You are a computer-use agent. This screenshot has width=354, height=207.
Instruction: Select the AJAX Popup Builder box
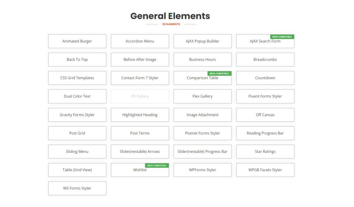click(x=202, y=41)
